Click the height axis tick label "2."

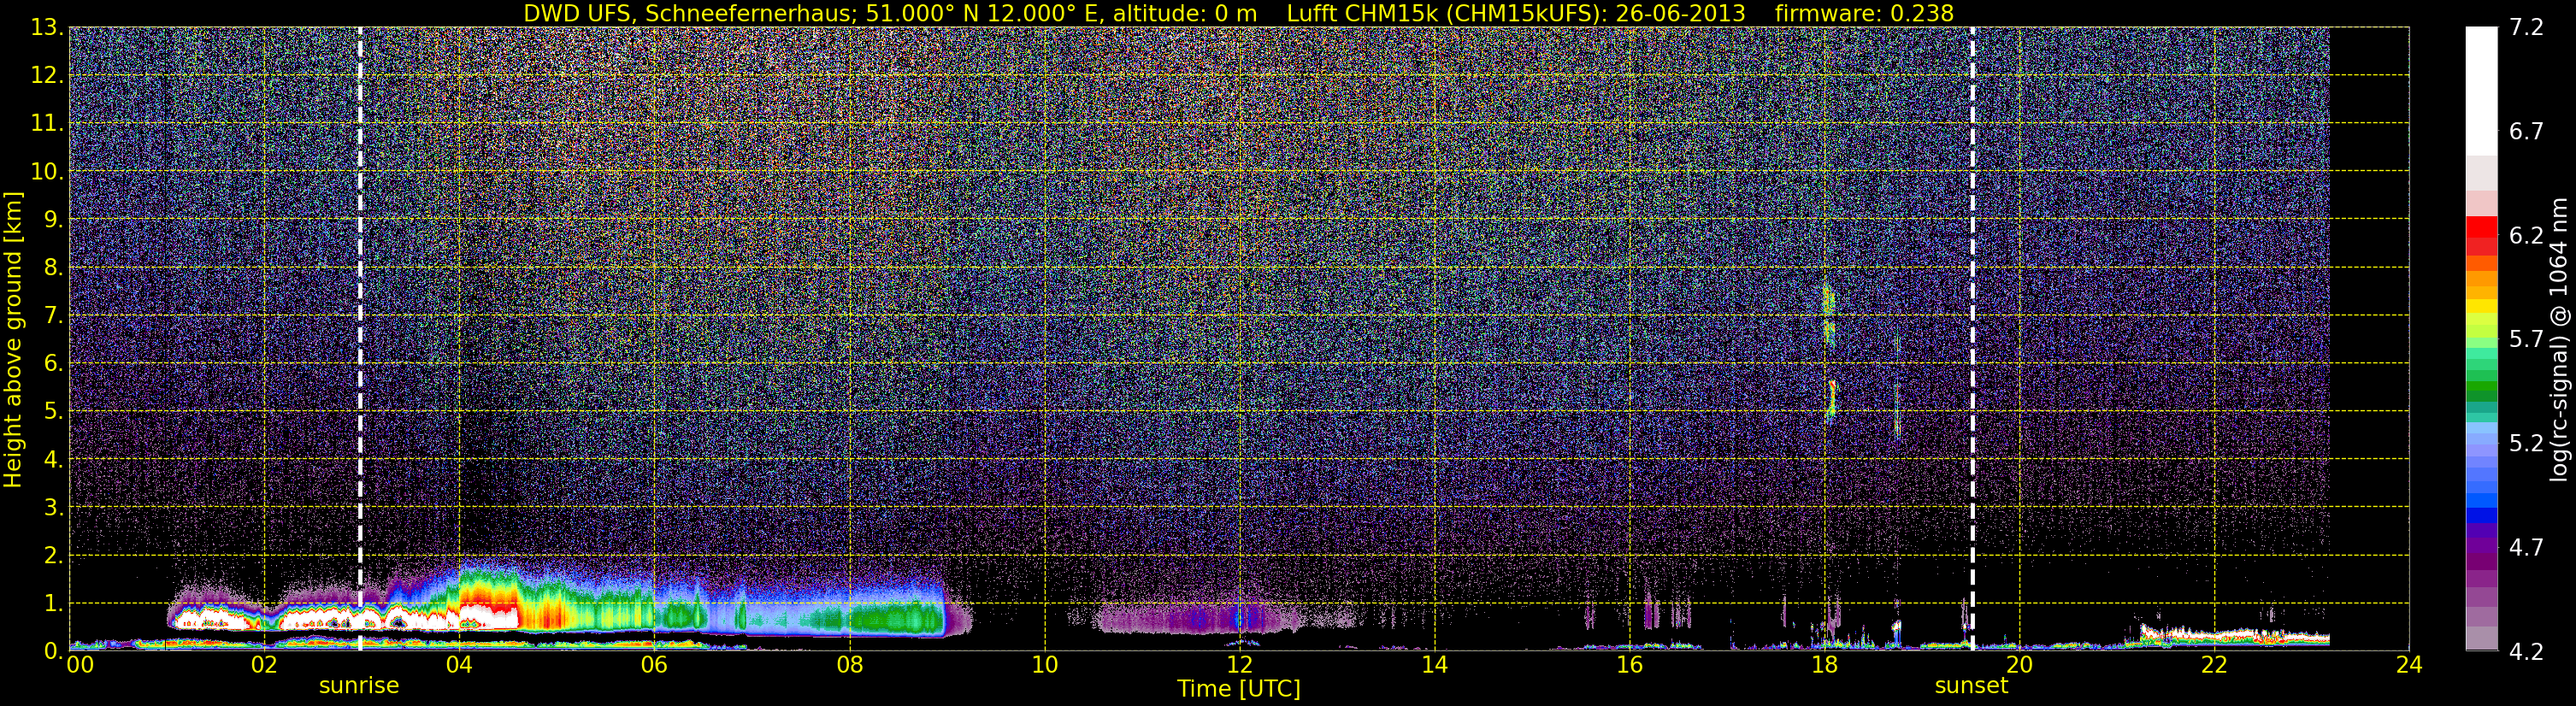53,555
